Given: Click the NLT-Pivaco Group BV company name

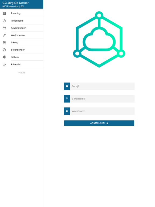Looking at the screenshot, I should click(13, 6).
